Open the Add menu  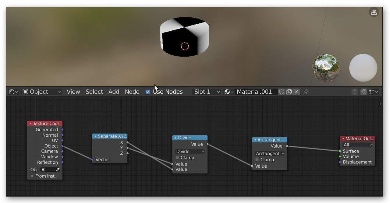coord(114,92)
